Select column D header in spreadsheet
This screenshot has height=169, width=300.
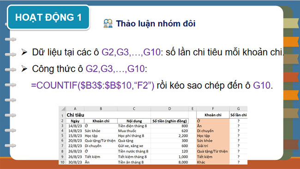(x=169, y=109)
